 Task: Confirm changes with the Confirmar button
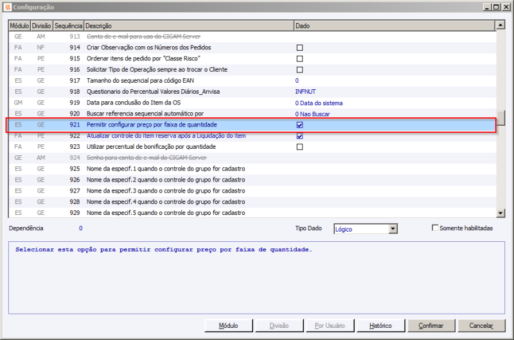point(431,326)
